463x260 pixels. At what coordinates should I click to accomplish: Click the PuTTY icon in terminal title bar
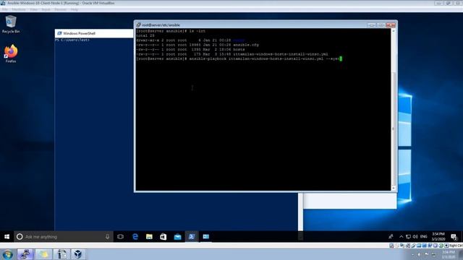click(138, 25)
